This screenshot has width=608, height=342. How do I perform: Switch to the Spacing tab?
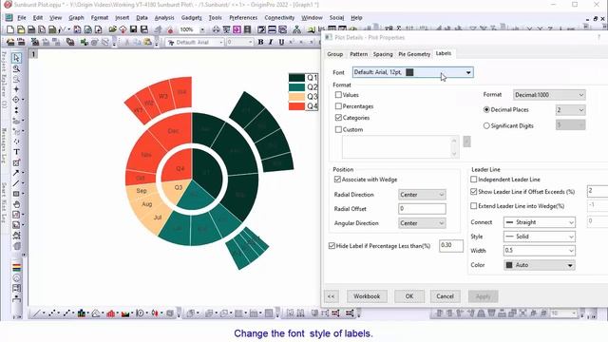coord(383,54)
